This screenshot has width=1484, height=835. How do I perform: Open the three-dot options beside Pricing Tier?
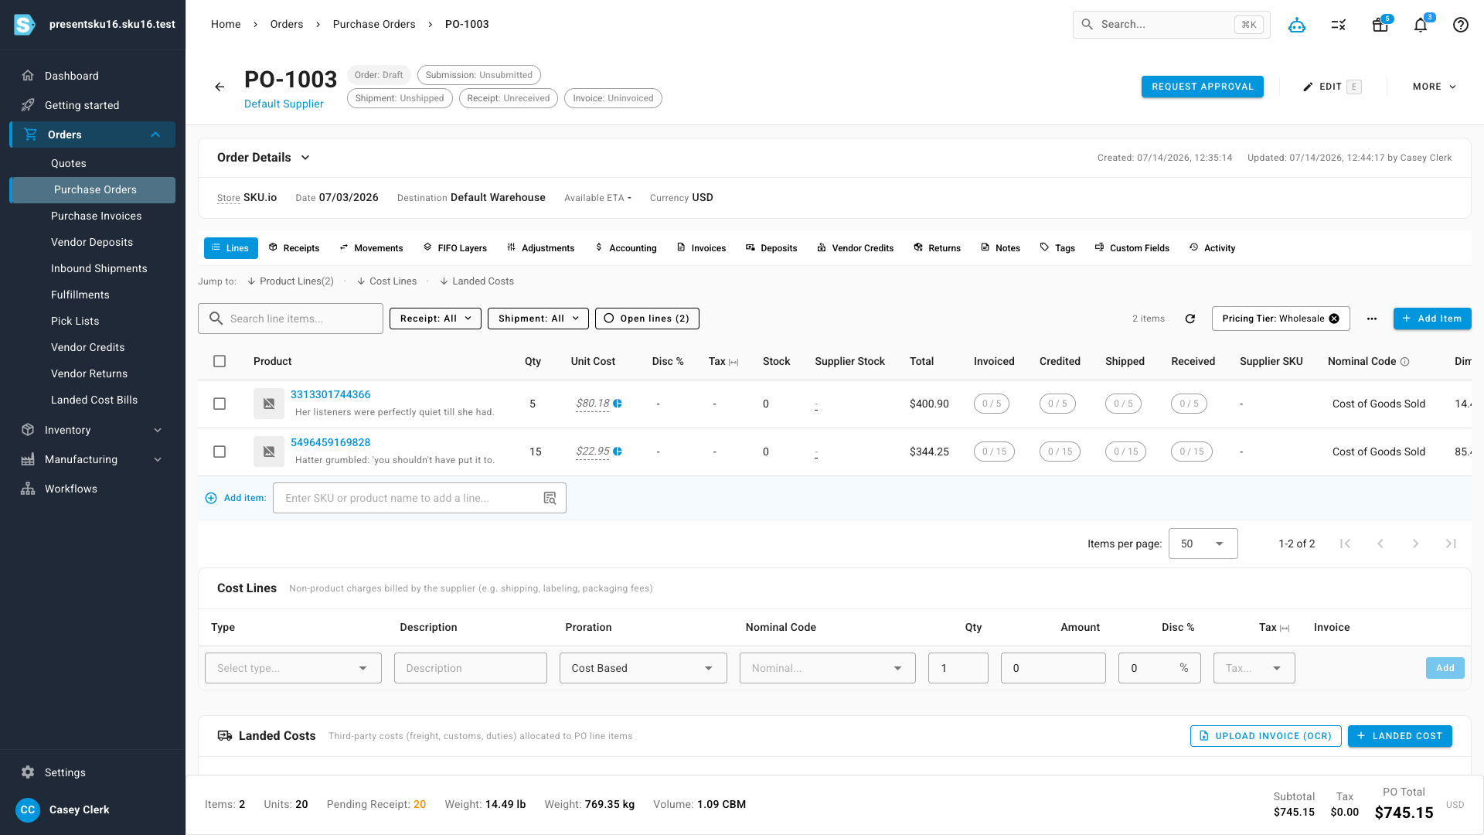tap(1372, 319)
